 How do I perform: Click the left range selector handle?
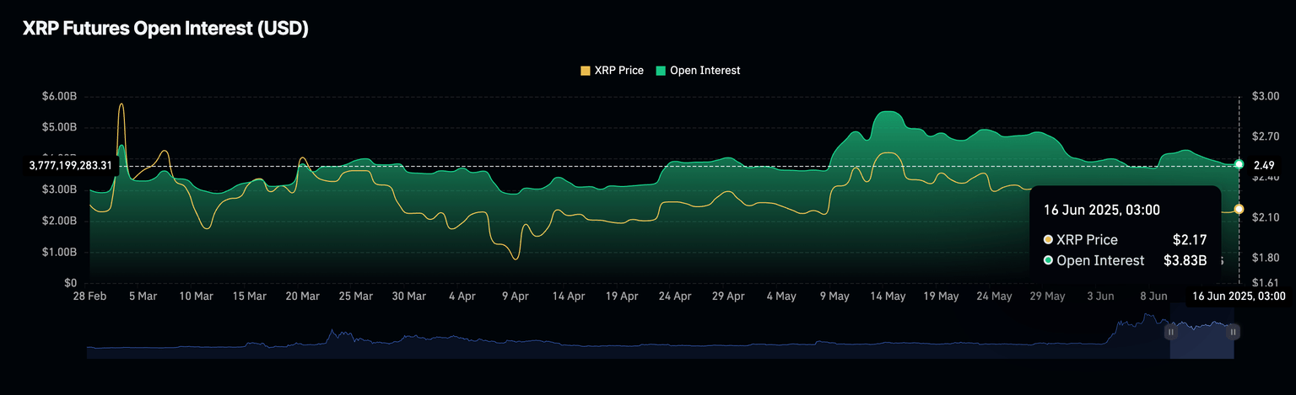[x=1170, y=333]
